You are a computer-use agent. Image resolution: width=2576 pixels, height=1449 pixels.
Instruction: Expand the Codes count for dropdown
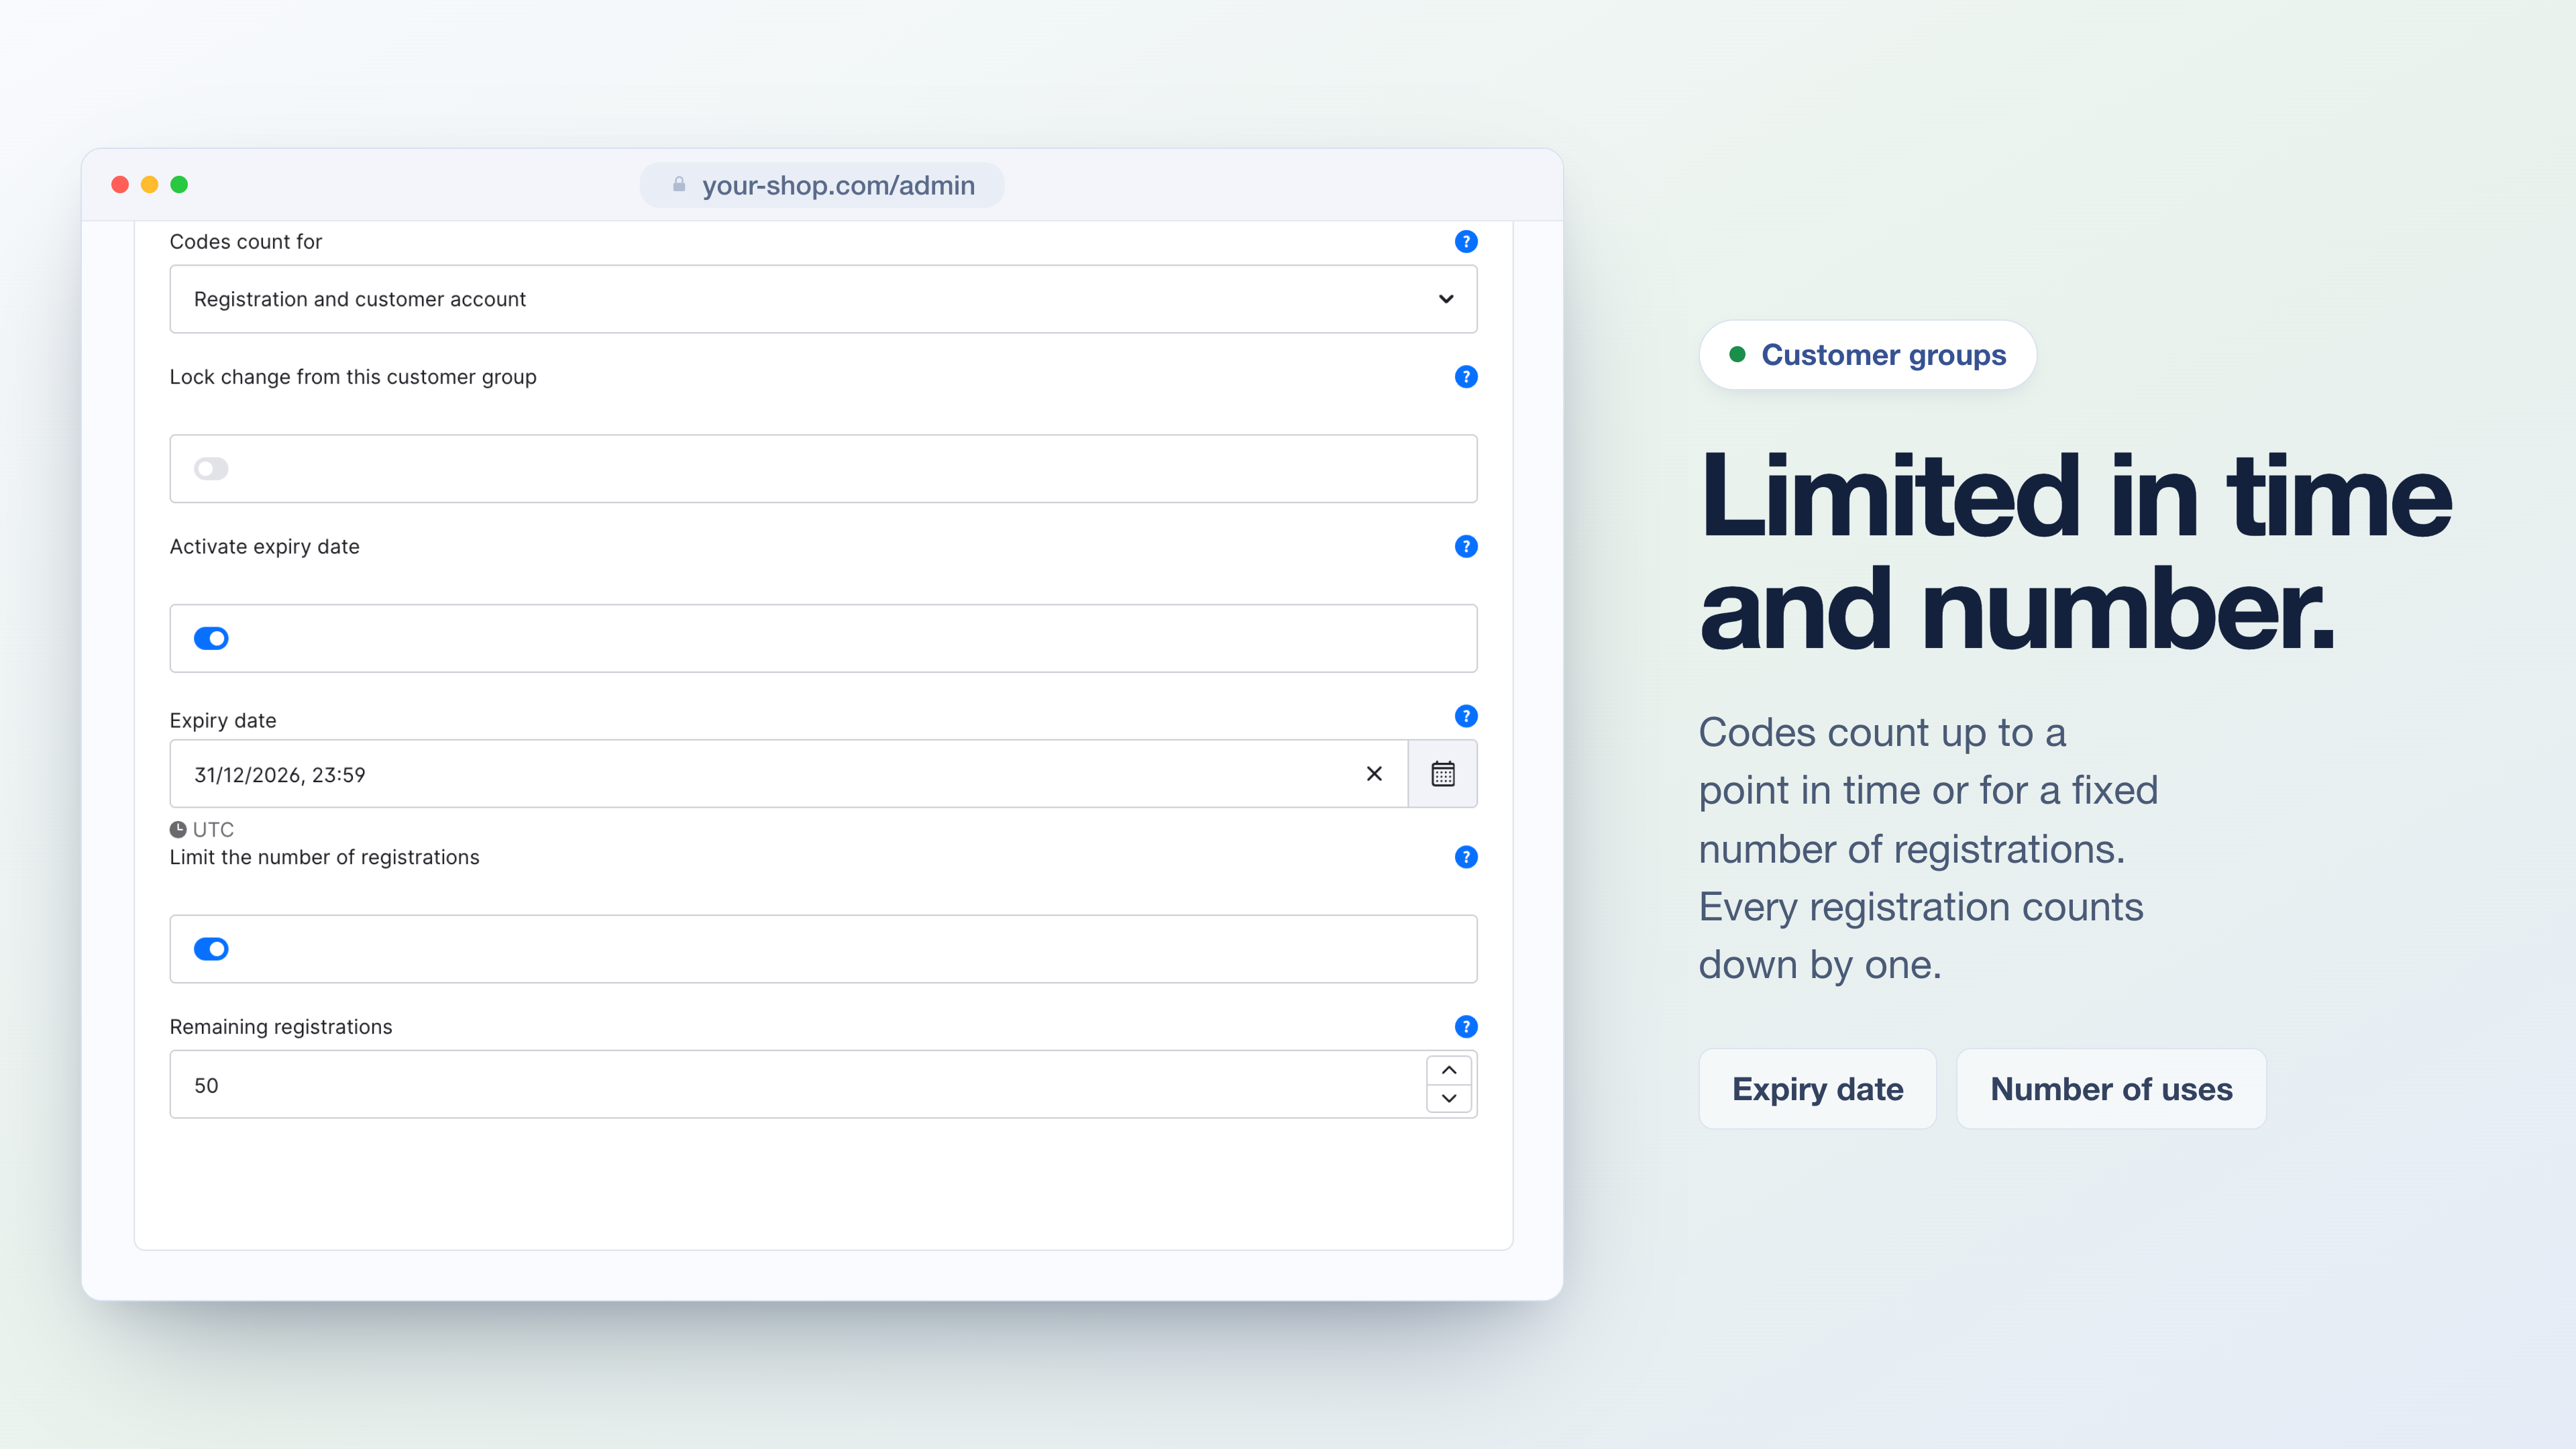coord(823,299)
